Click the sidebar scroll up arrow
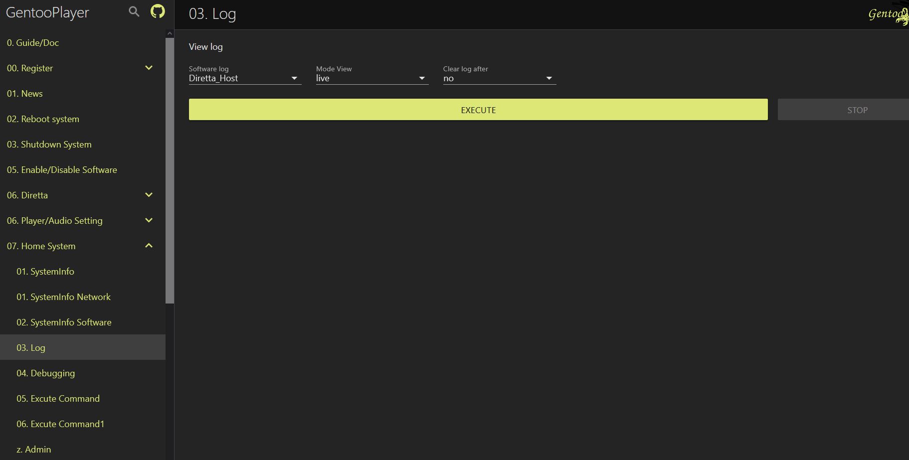Screen dimensions: 909x460 coord(170,33)
